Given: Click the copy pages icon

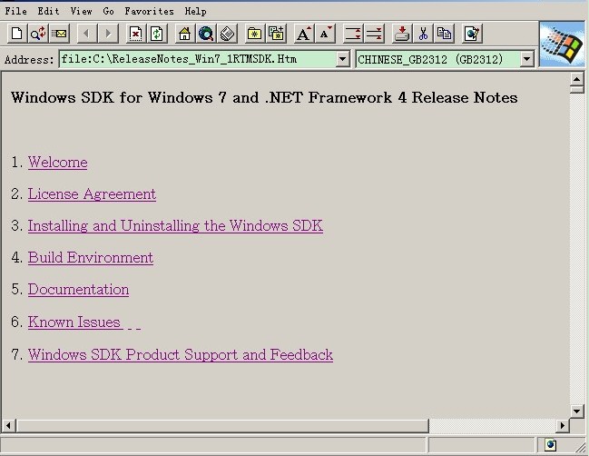Looking at the screenshot, I should point(444,34).
